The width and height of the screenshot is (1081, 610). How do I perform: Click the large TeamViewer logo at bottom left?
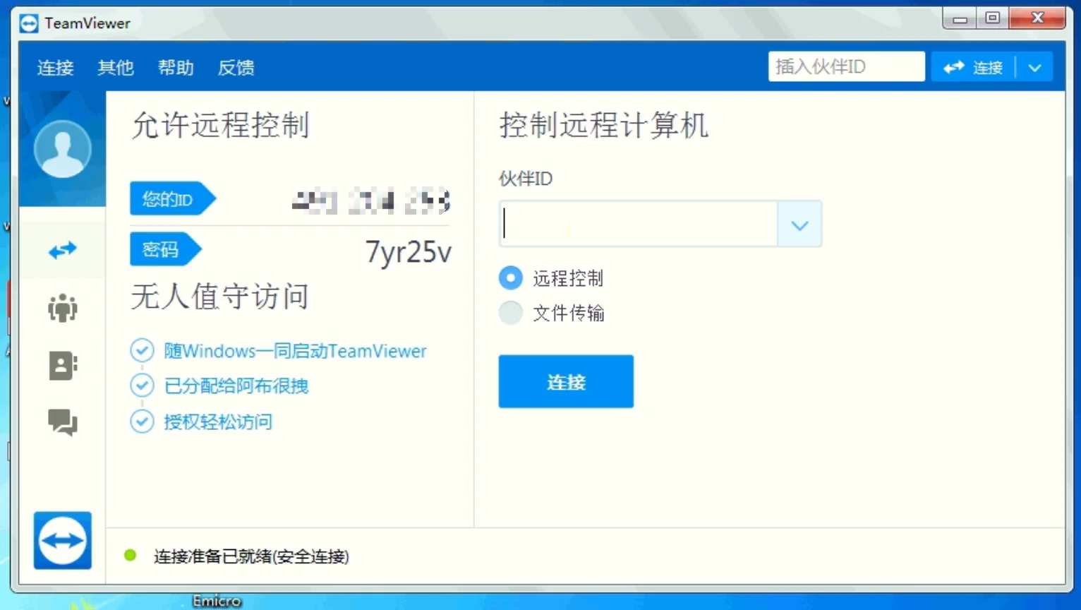[x=63, y=541]
